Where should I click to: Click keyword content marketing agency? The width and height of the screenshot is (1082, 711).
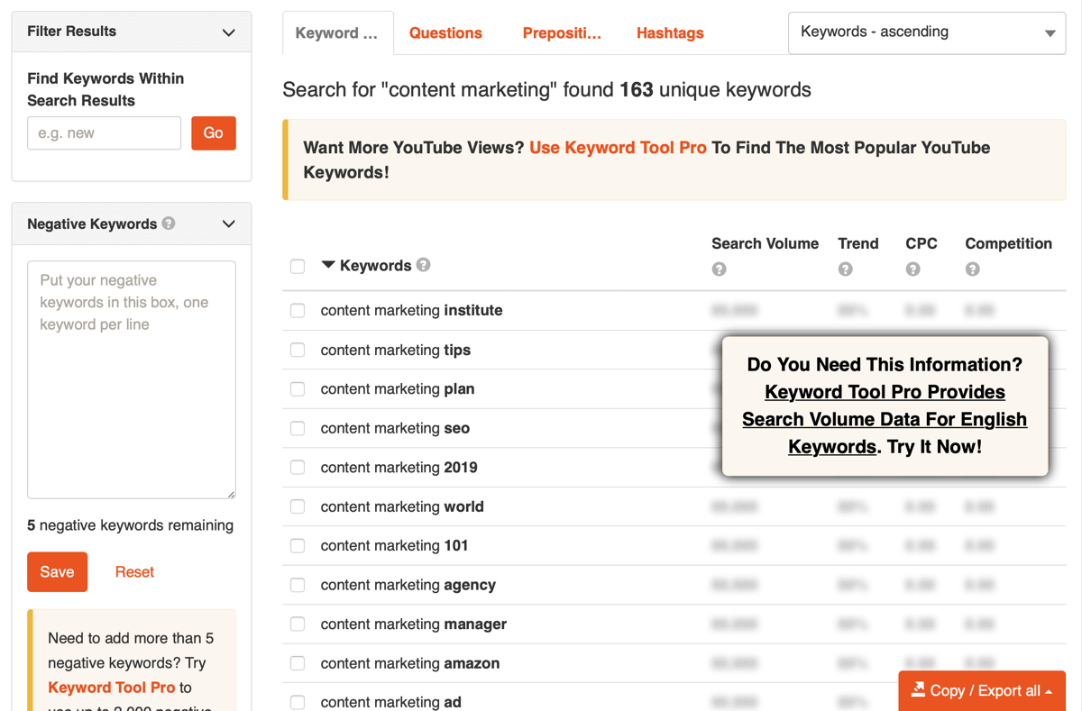(x=408, y=585)
